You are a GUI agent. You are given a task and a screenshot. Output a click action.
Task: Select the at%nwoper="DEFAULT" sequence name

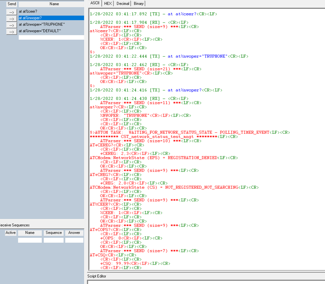pyautogui.click(x=51, y=31)
